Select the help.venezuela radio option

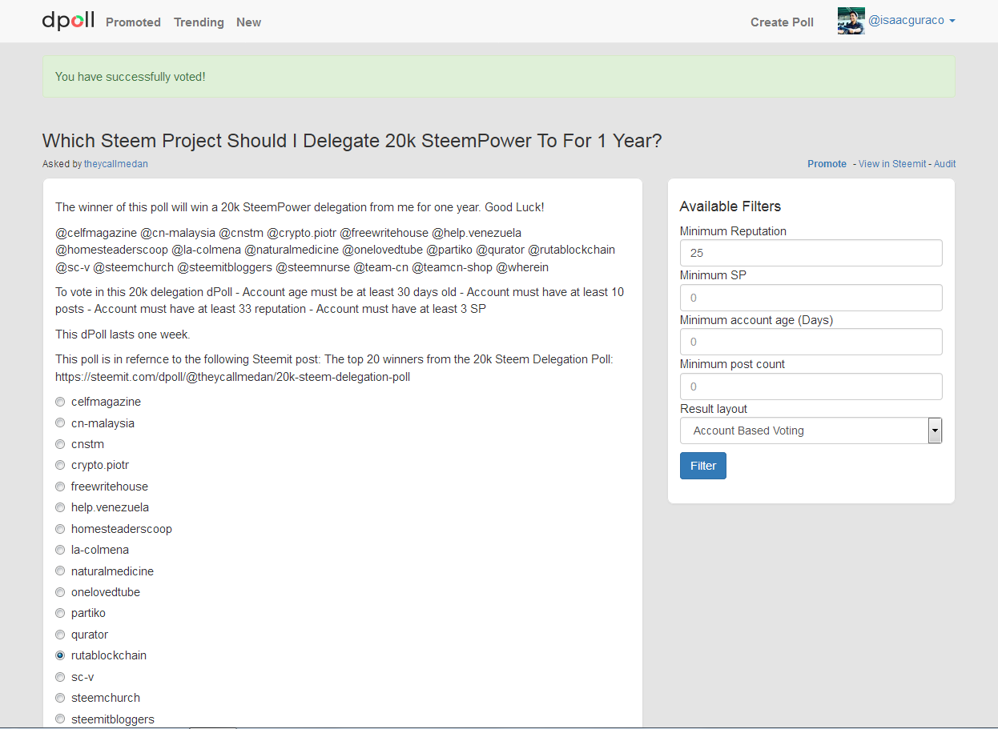pyautogui.click(x=60, y=507)
